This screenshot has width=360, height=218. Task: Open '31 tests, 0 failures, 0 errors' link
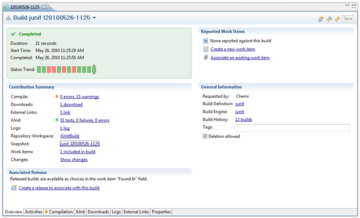click(85, 120)
